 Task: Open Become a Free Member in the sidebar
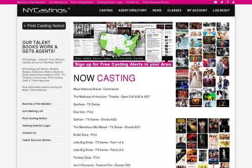(x=37, y=104)
